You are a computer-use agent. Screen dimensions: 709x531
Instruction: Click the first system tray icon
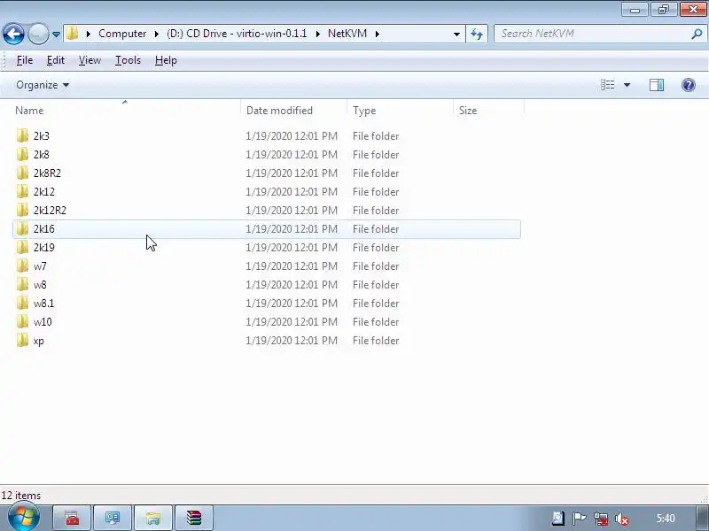pyautogui.click(x=558, y=519)
